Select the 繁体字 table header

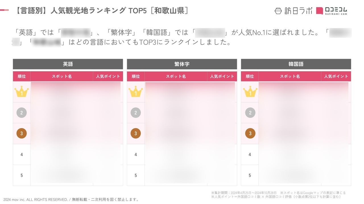(x=182, y=64)
